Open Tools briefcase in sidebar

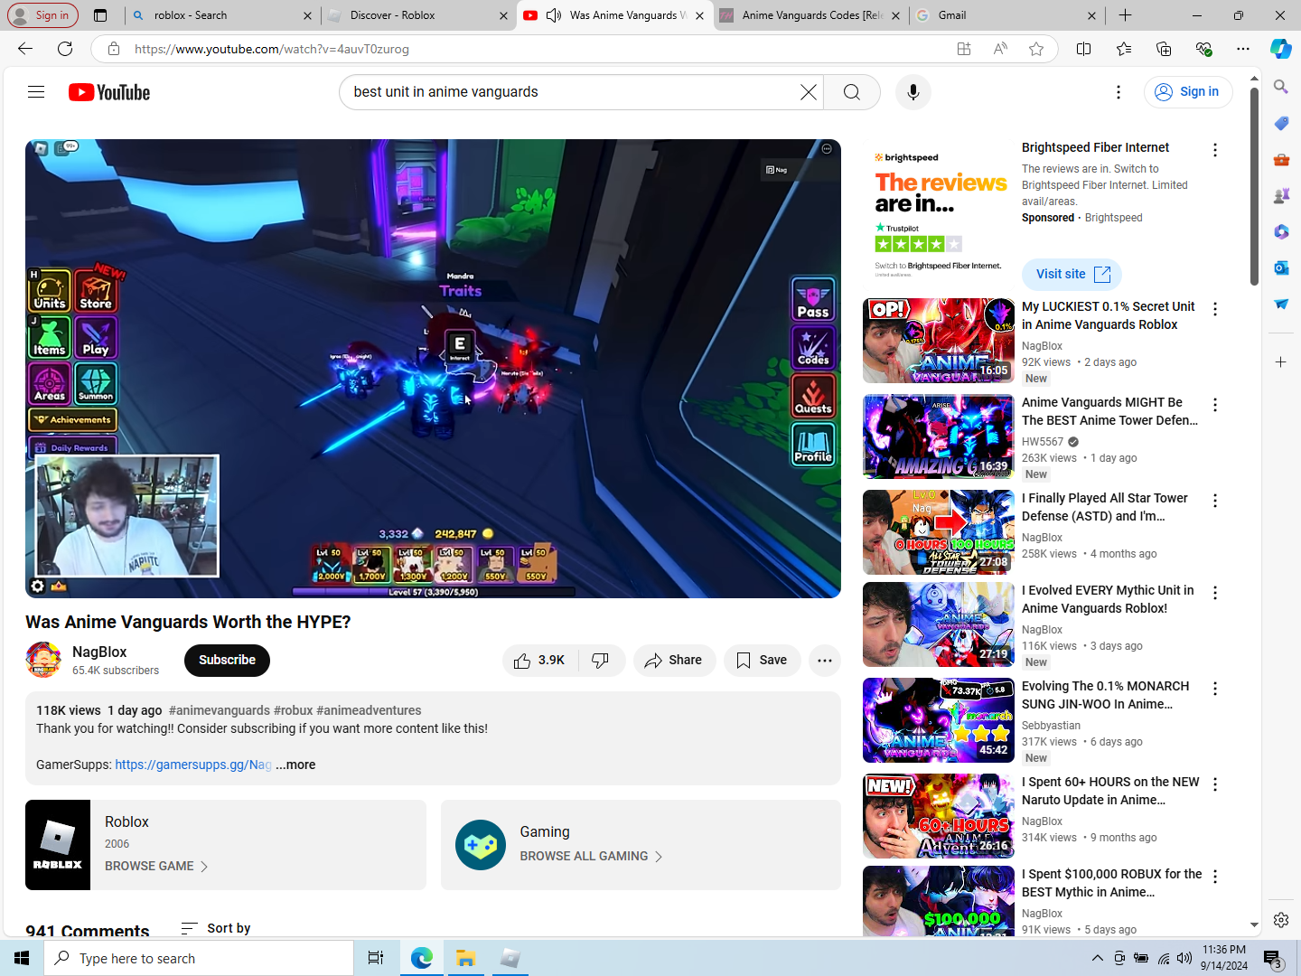tap(1281, 159)
